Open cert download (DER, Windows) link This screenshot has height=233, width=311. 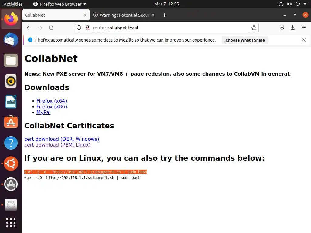[62, 139]
